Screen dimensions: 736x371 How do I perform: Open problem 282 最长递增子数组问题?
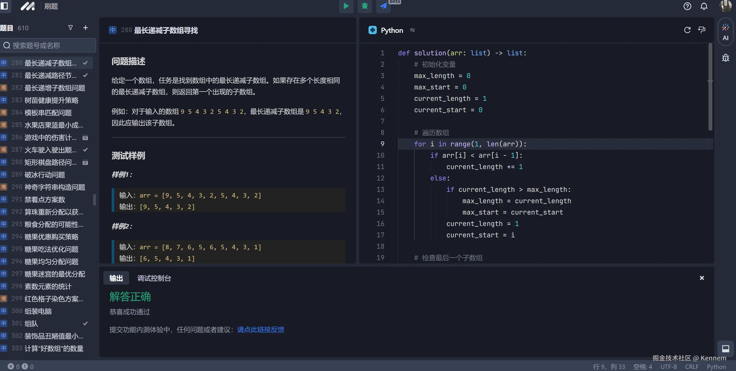(54, 88)
